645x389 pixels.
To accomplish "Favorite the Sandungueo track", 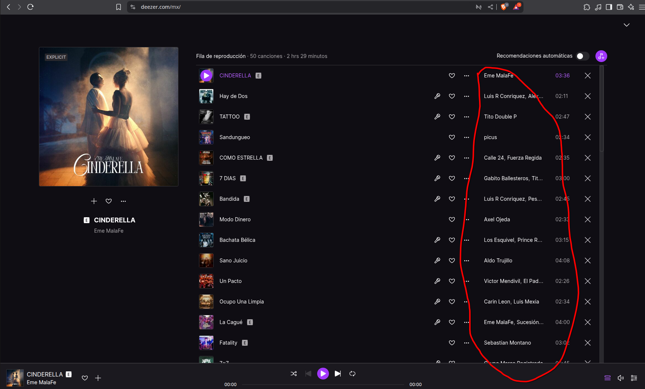I will tap(452, 137).
